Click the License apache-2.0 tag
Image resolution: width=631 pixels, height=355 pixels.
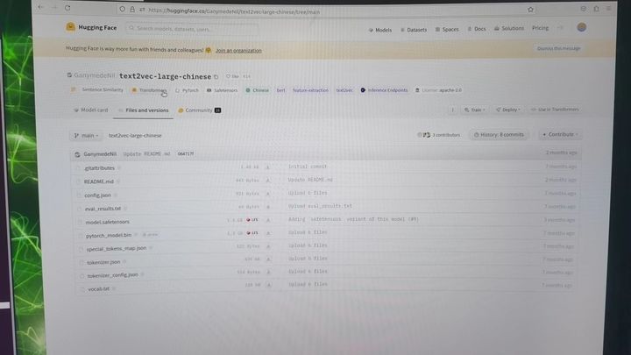(x=438, y=90)
